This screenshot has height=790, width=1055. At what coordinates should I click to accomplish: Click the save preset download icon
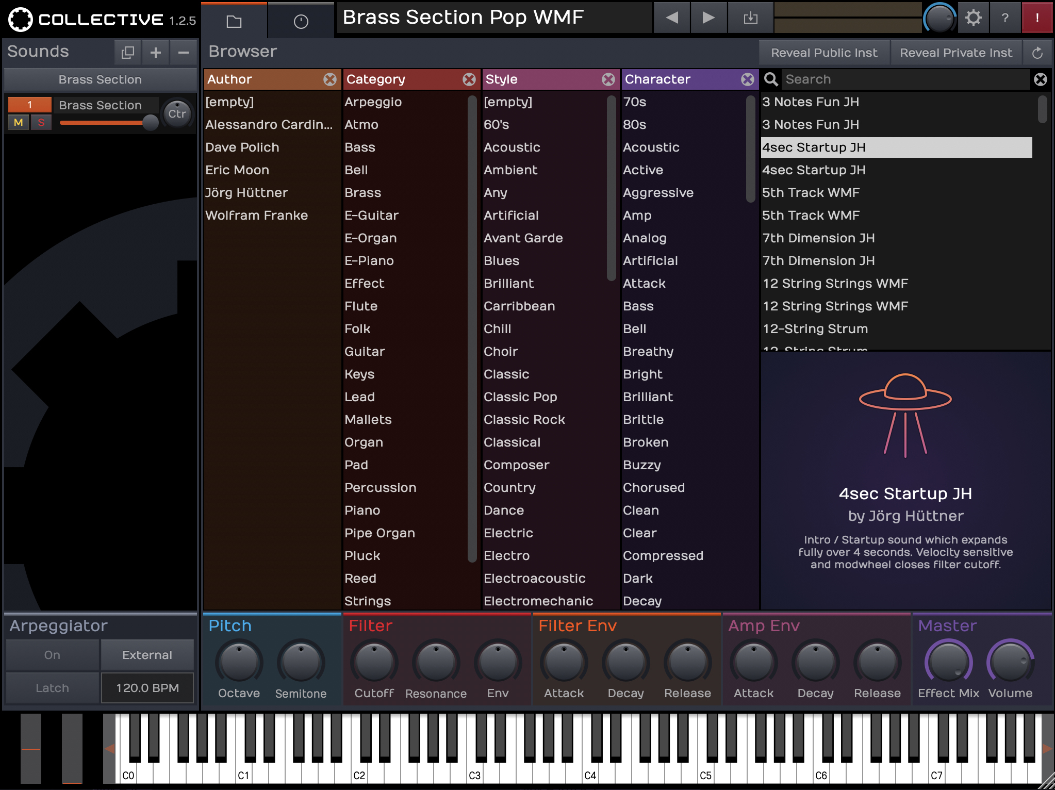tap(750, 18)
